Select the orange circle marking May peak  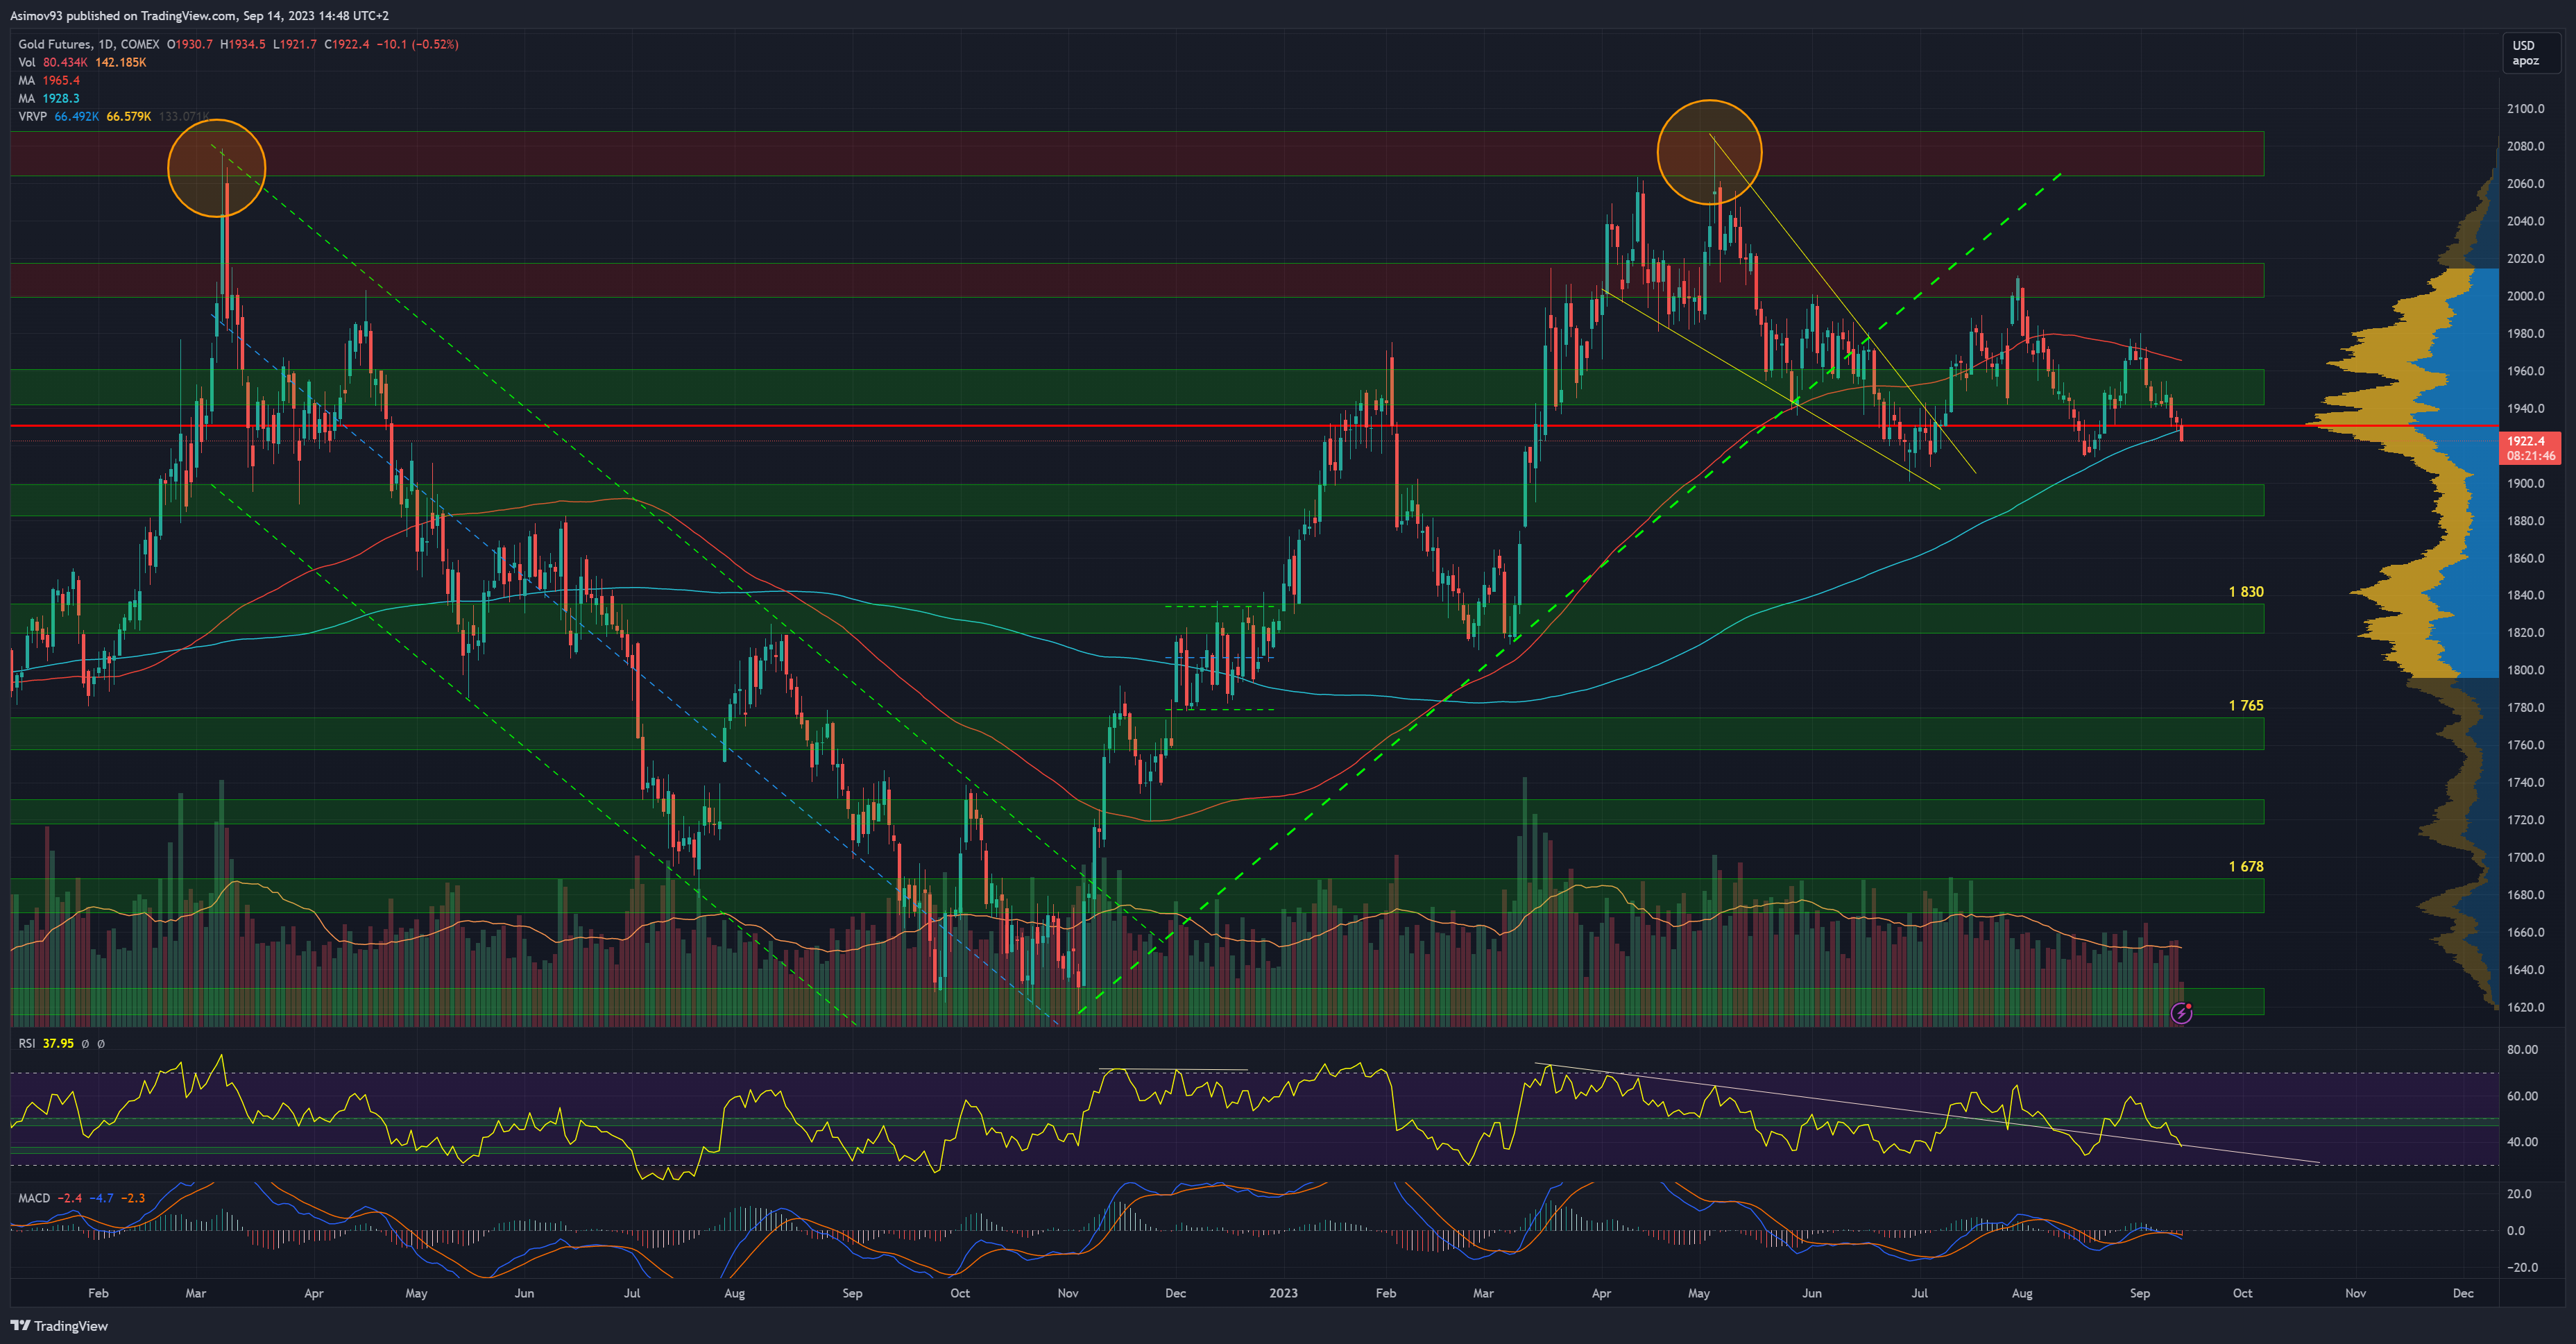[x=1709, y=151]
